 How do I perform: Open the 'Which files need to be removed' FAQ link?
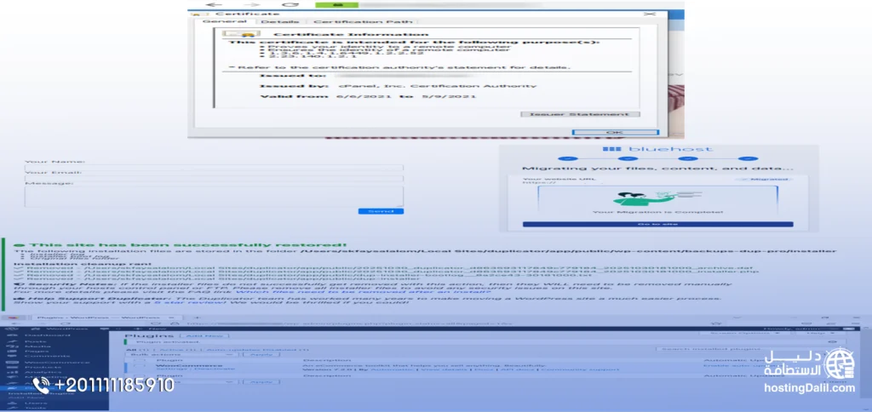pyautogui.click(x=364, y=291)
